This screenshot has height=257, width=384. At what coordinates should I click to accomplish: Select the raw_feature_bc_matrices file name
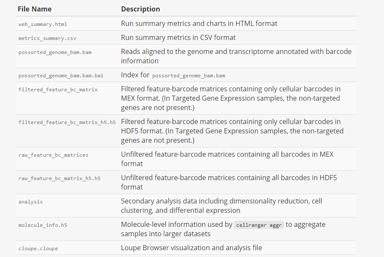point(53,155)
